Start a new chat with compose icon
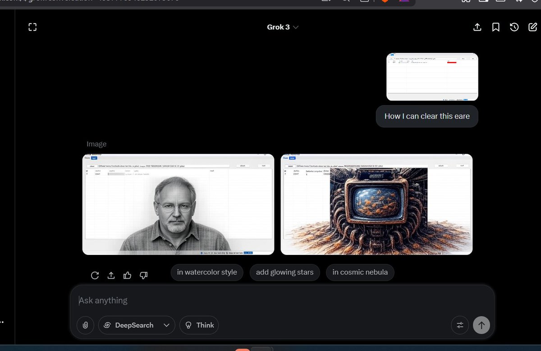This screenshot has height=351, width=541. click(532, 27)
